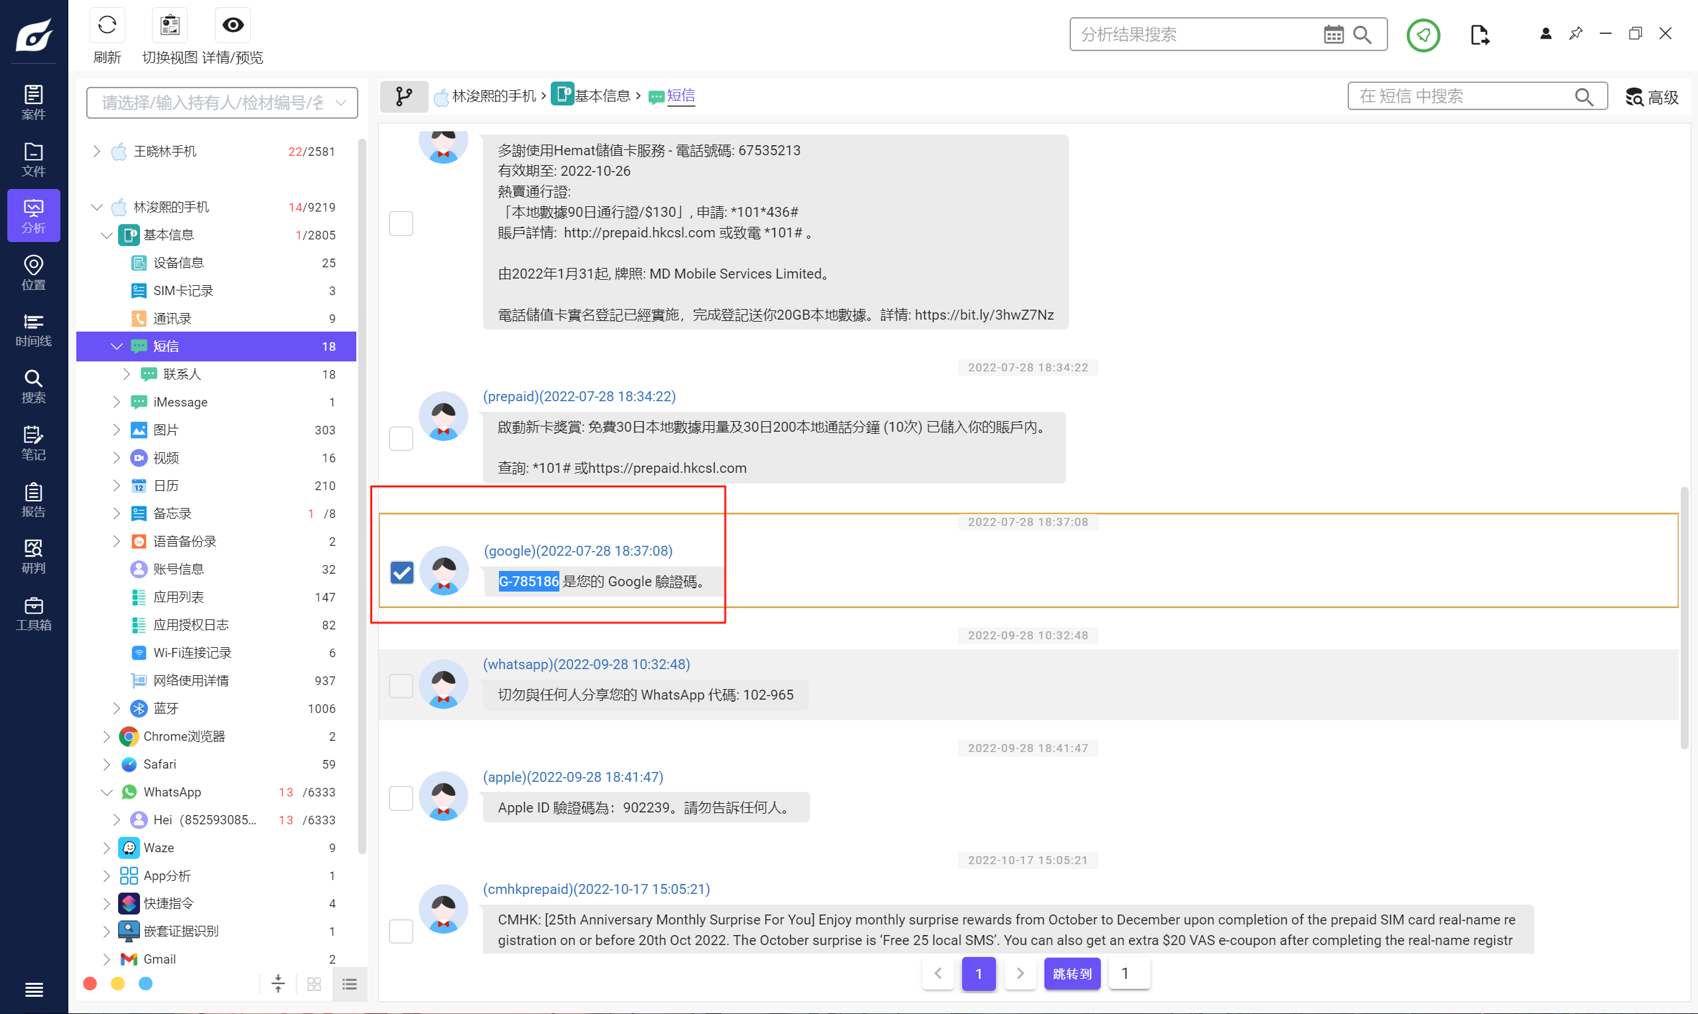This screenshot has height=1014, width=1698.
Task: Check the Apple ID verification message checkbox
Action: coord(401,798)
